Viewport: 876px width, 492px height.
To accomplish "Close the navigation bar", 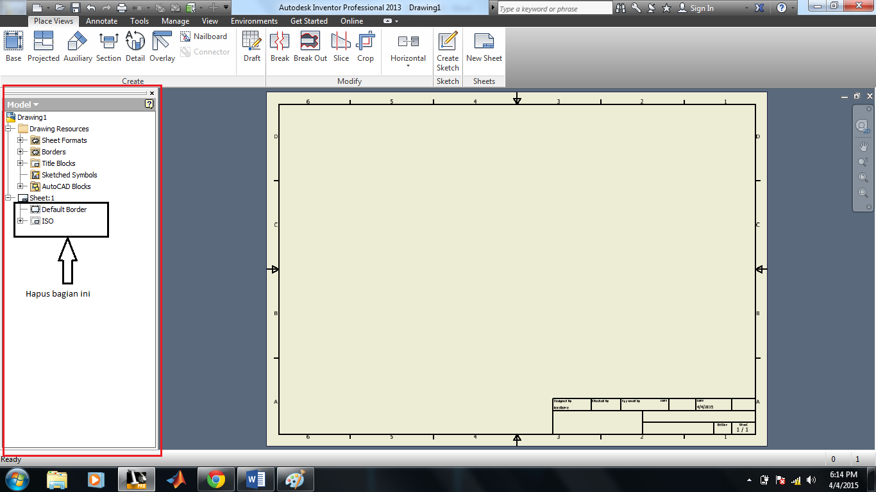I will pyautogui.click(x=870, y=110).
